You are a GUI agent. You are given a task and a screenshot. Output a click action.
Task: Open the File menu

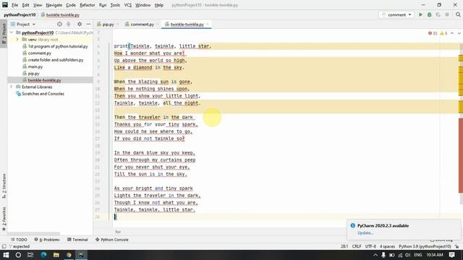click(x=14, y=5)
